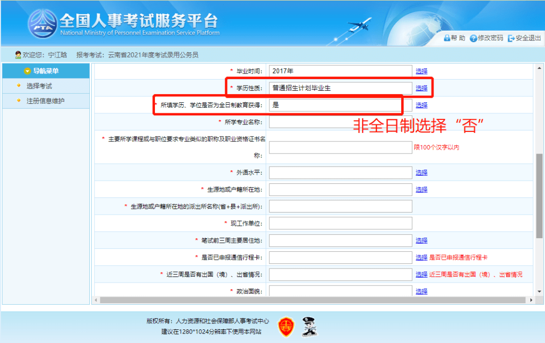Open 选择考试 in the sidebar menu
Screen dimensions: 545x343
[39, 86]
